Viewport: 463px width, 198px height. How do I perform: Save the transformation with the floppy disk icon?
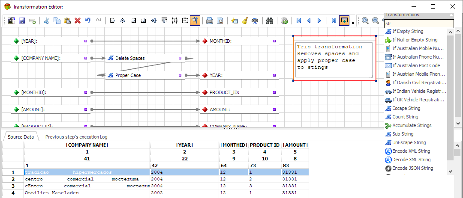click(22, 21)
